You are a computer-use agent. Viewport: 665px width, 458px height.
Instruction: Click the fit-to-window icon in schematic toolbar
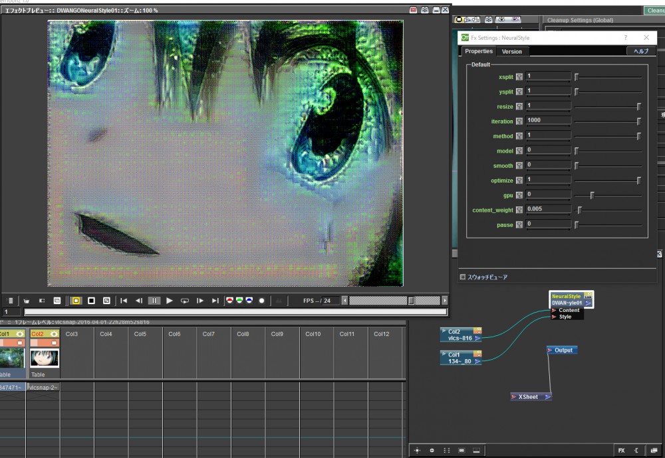click(418, 451)
